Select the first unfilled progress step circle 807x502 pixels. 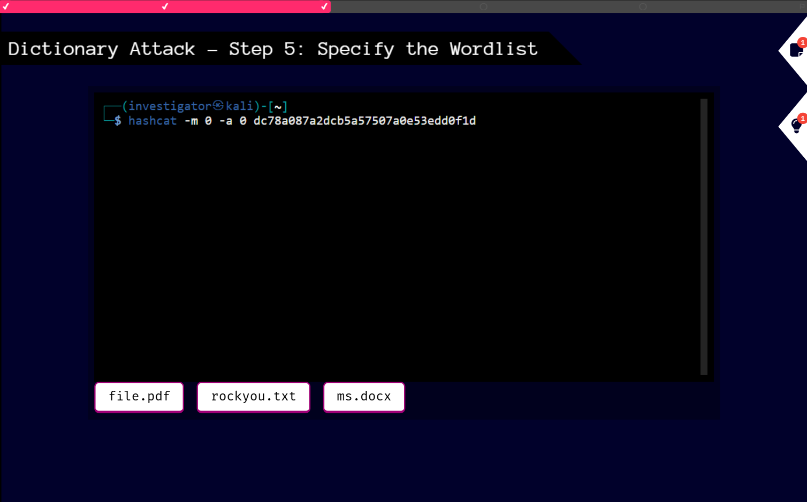[x=483, y=6]
